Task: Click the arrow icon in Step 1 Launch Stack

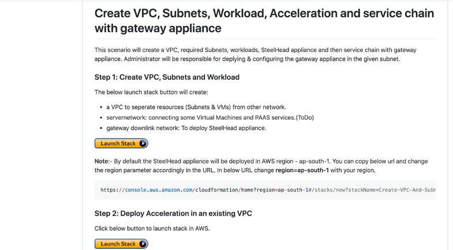Action: pyautogui.click(x=143, y=143)
